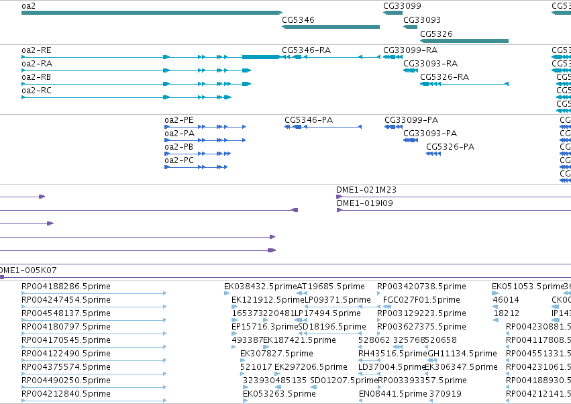Click the CG5346-PA protein label

click(309, 120)
